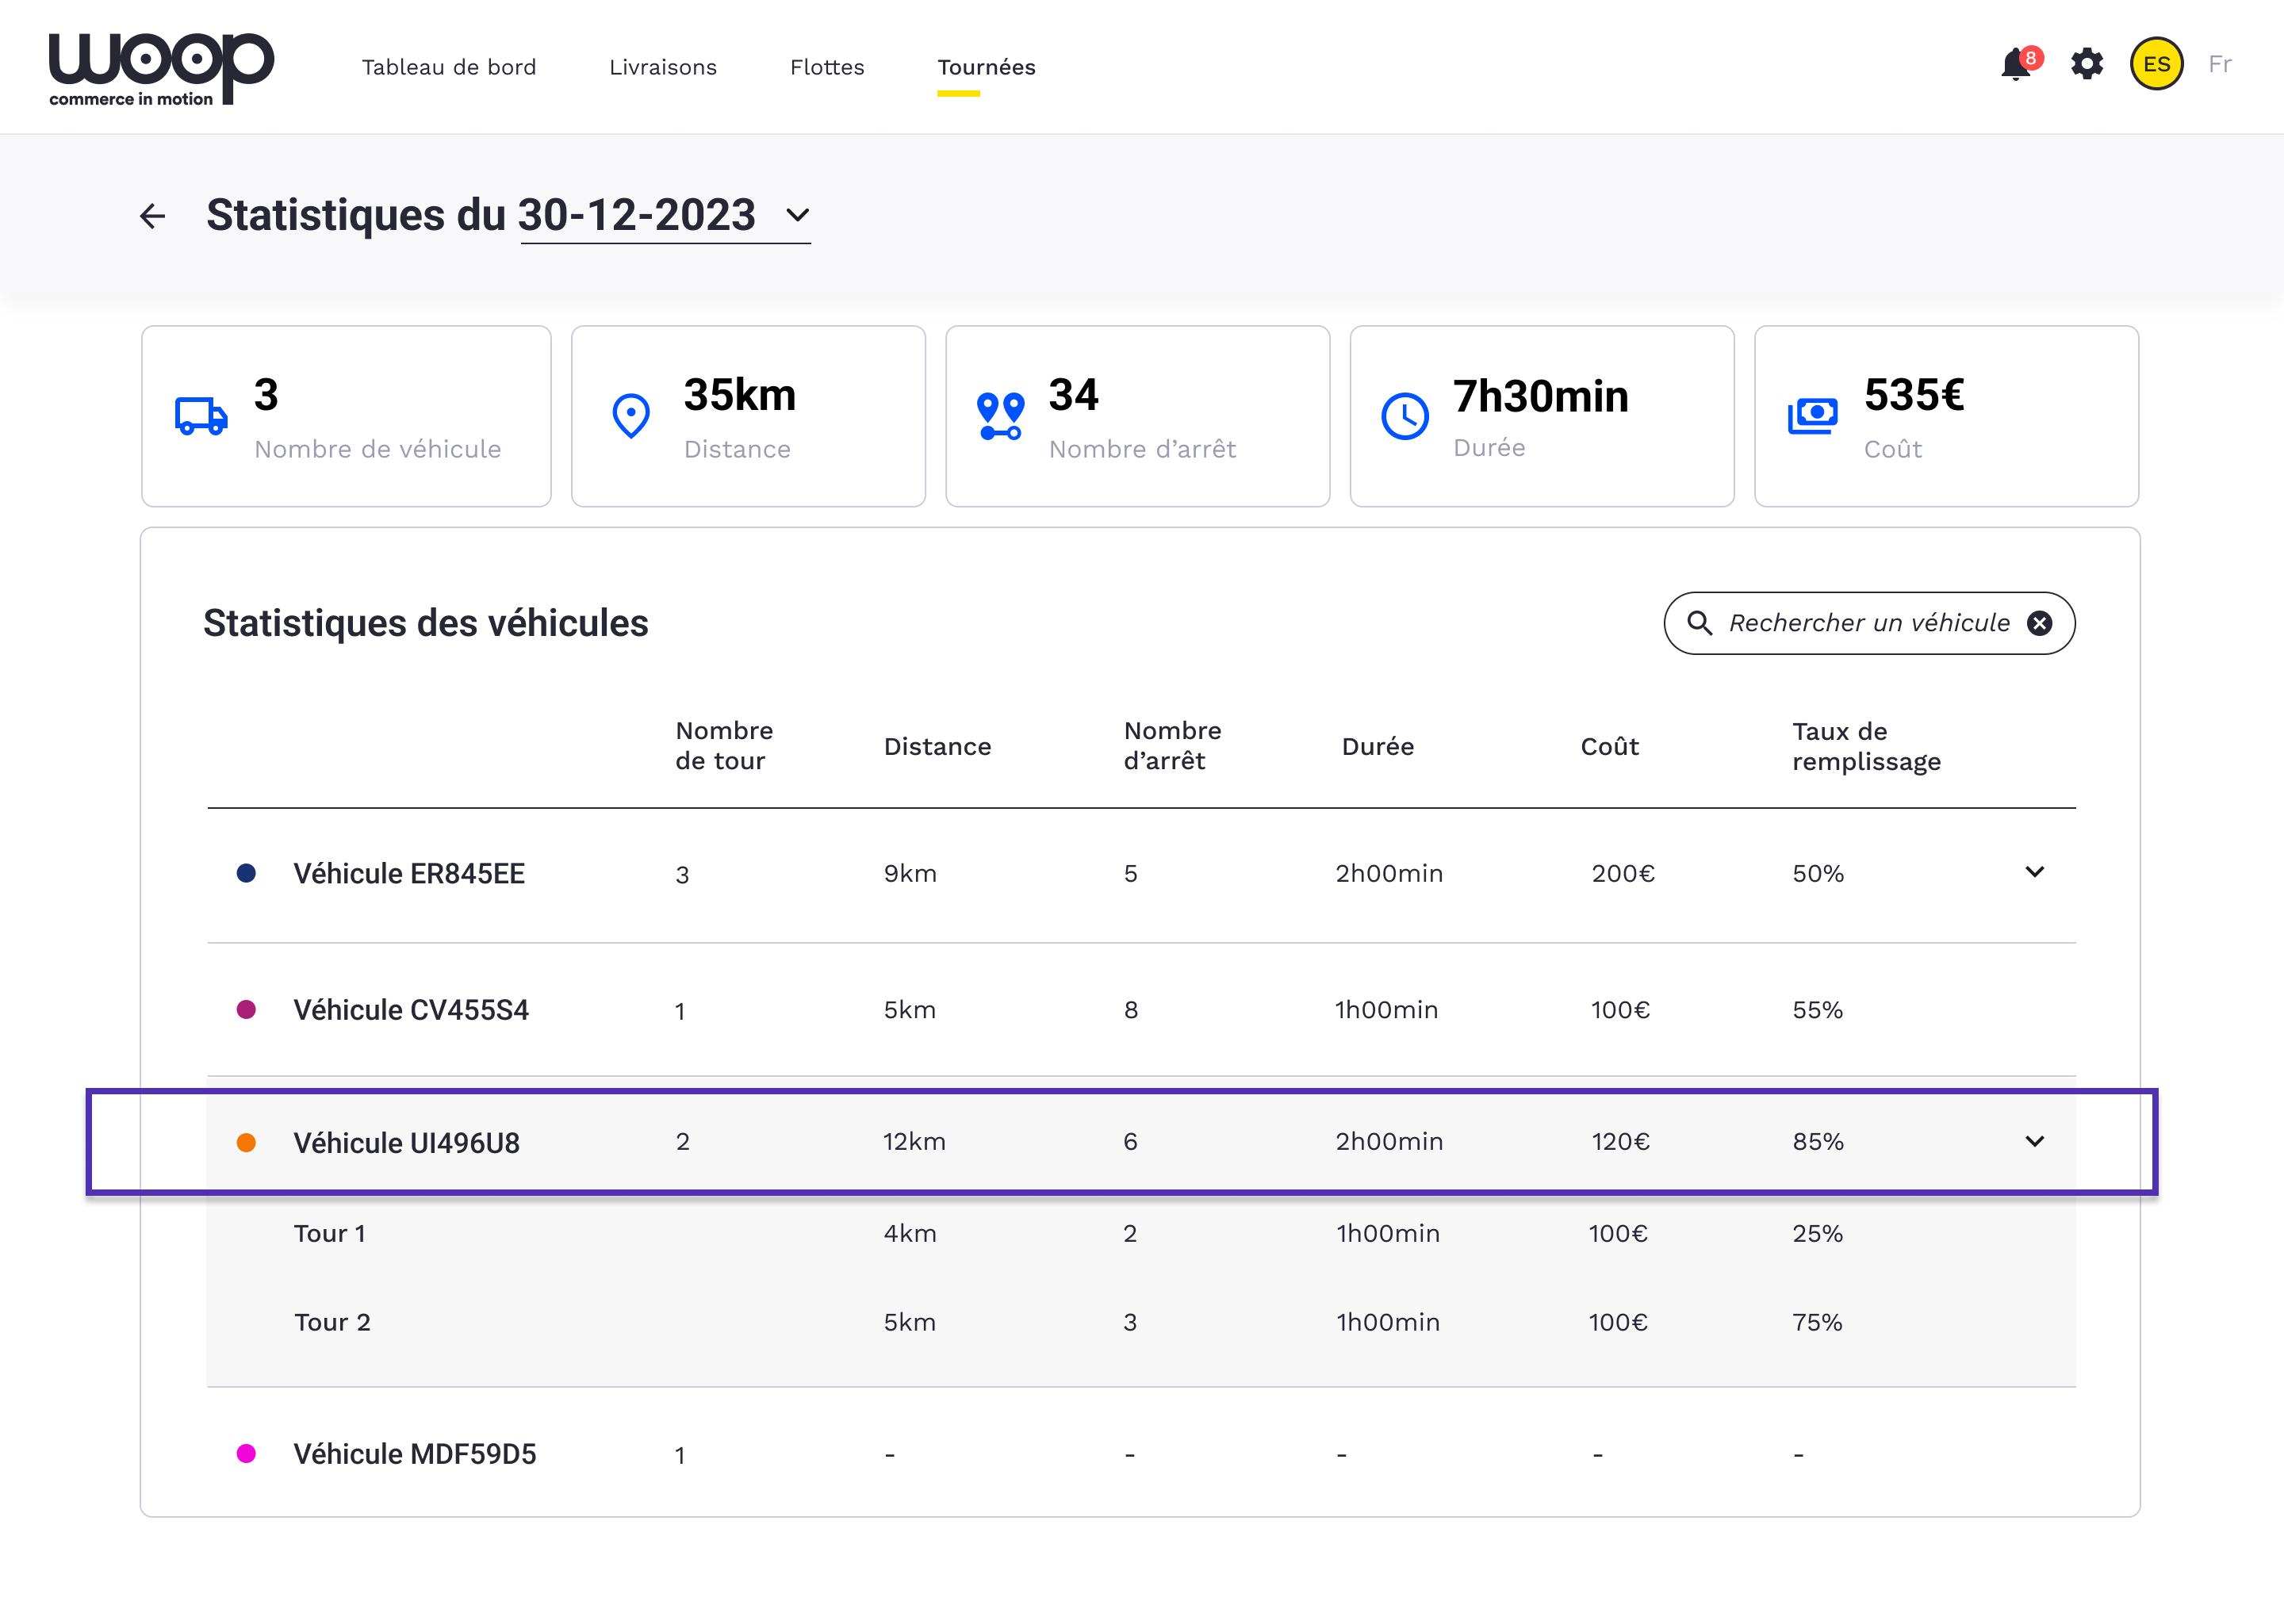Go to the Flottes tab
The height and width of the screenshot is (1624, 2284).
click(827, 67)
